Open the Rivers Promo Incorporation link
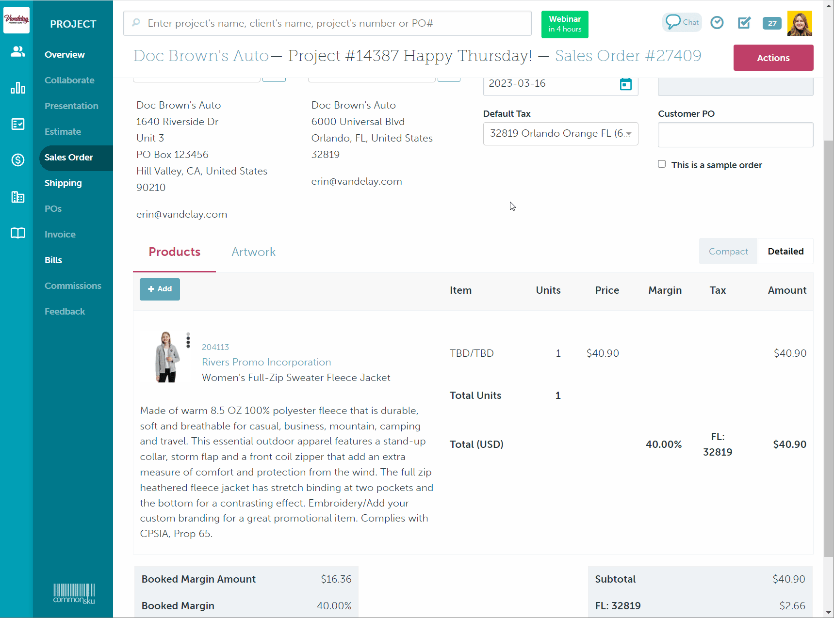Viewport: 834px width, 618px height. pyautogui.click(x=266, y=362)
